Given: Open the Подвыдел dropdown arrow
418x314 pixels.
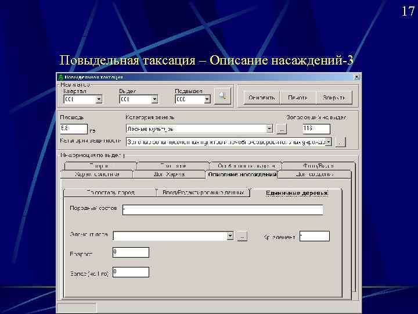Looking at the screenshot, I should [207, 99].
